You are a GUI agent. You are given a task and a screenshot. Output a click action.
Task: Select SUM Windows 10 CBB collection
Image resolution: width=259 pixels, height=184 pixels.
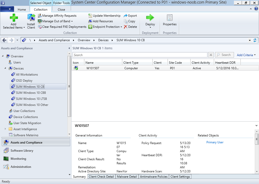coord(31,93)
